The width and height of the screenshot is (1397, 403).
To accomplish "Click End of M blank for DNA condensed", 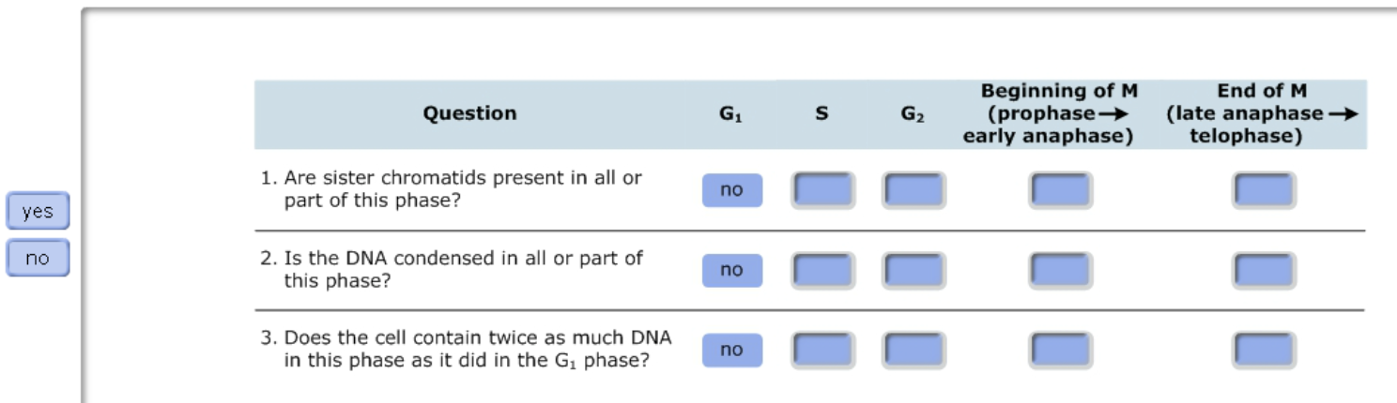I will [1264, 270].
